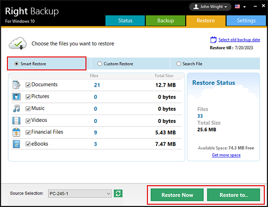Click Documents file count 21
This screenshot has width=268, height=207.
click(97, 85)
